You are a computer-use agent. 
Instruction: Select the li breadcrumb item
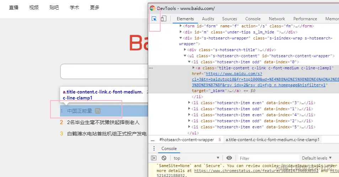[220, 140]
